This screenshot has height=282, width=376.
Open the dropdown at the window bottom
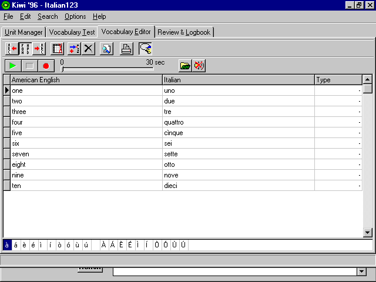coord(361,271)
